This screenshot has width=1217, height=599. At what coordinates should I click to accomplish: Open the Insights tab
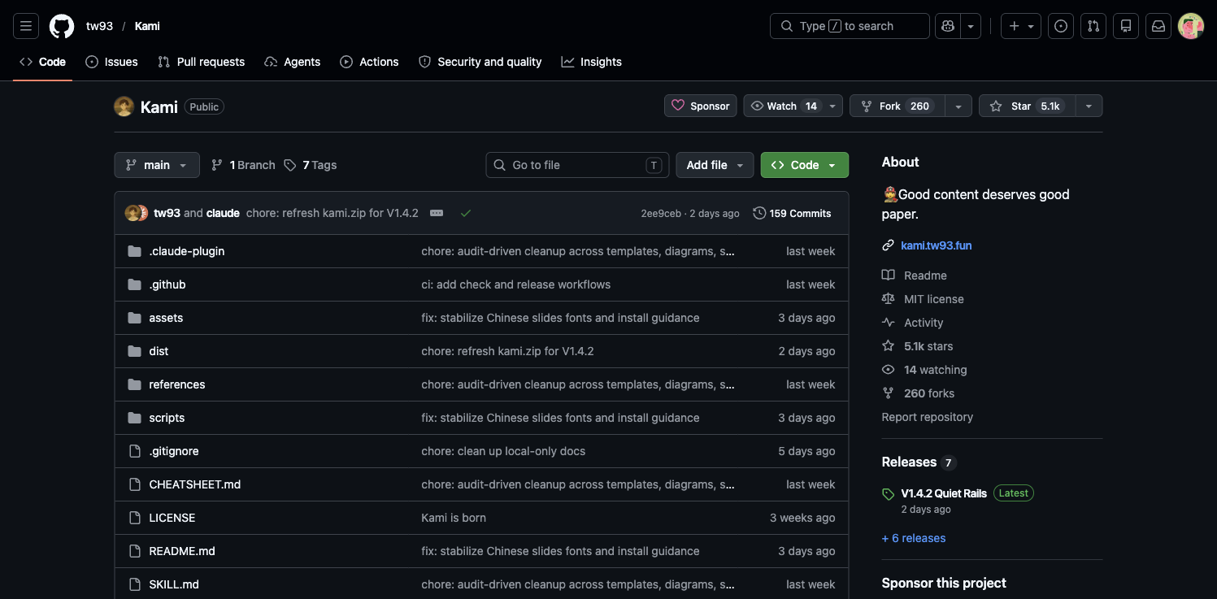[592, 62]
